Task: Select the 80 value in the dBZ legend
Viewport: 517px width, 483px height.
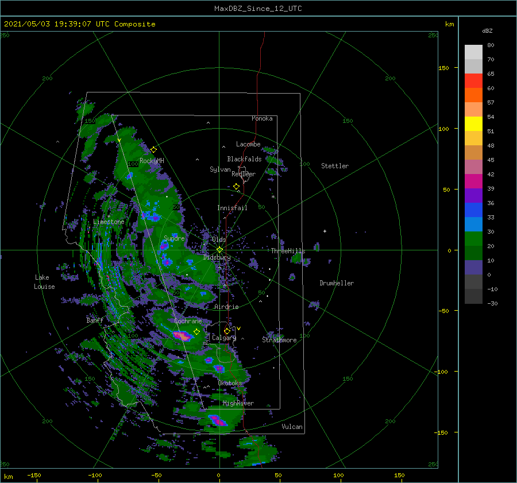Action: [491, 45]
